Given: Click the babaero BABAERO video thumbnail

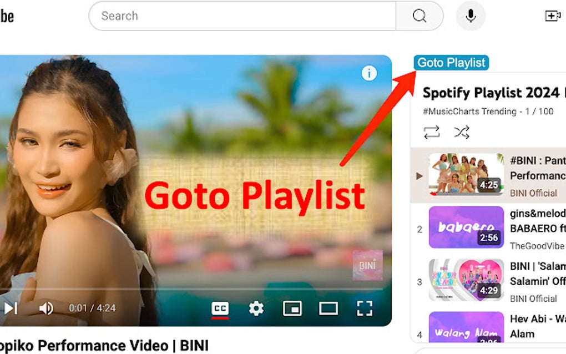Looking at the screenshot, I should click(x=466, y=227).
